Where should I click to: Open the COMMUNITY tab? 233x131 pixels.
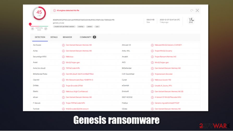[x=85, y=37]
